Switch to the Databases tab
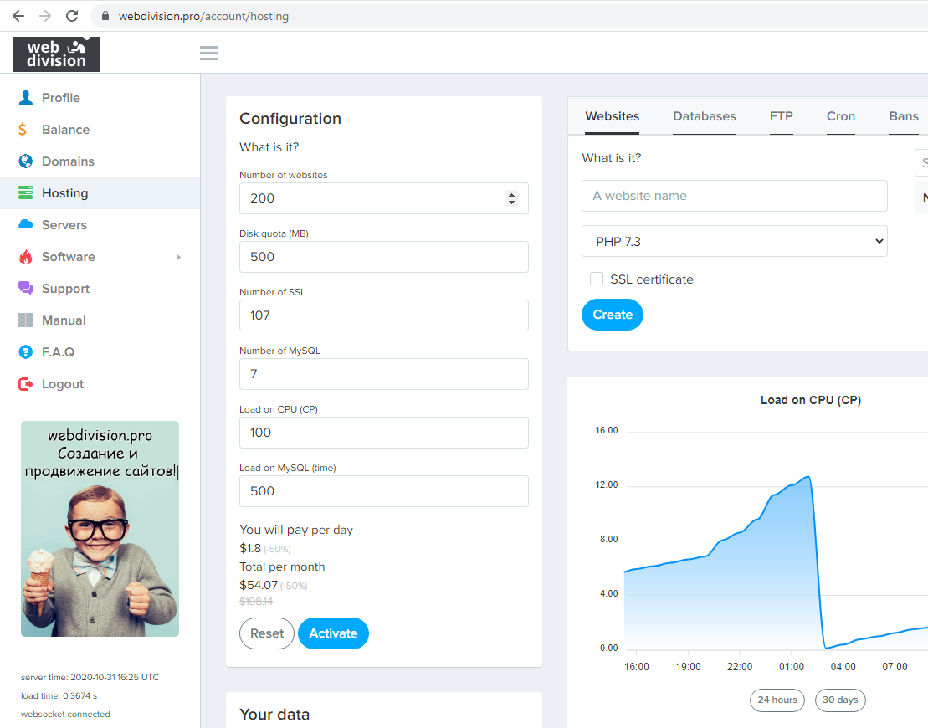The width and height of the screenshot is (928, 728). pyautogui.click(x=704, y=116)
